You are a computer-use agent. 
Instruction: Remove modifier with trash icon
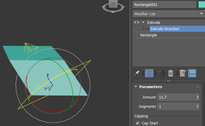pyautogui.click(x=171, y=73)
